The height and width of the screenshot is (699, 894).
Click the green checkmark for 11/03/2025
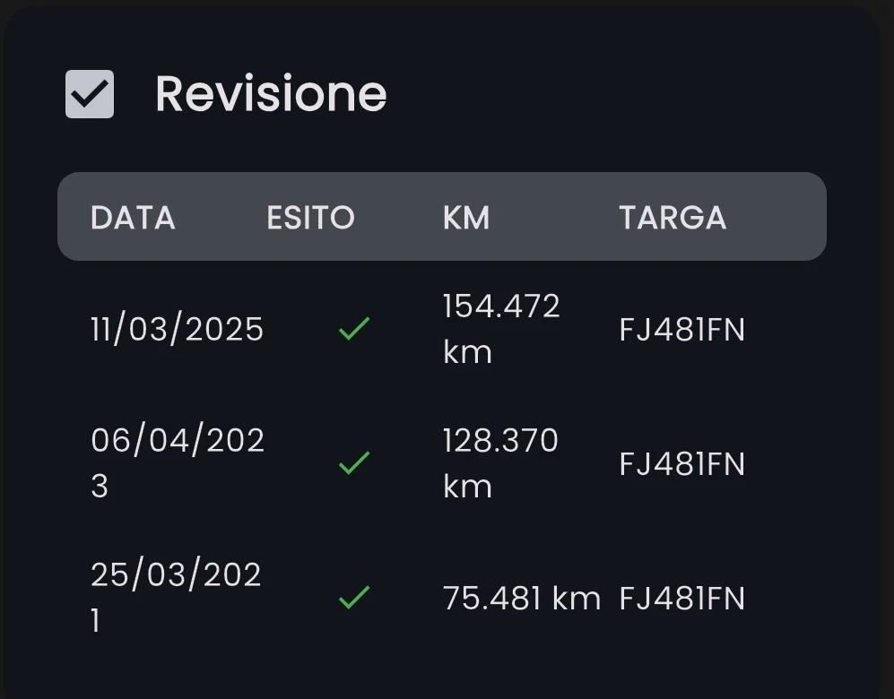[354, 330]
